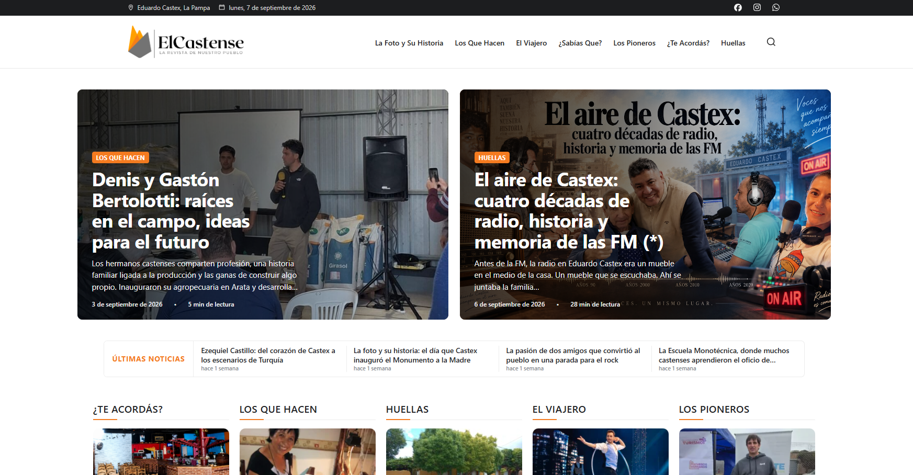Open the Facebook social icon
Screen dimensions: 913x475
(x=738, y=7)
